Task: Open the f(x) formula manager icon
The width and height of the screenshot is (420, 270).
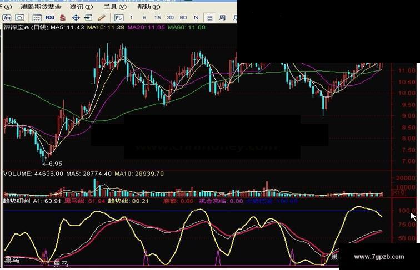Action: (7, 18)
